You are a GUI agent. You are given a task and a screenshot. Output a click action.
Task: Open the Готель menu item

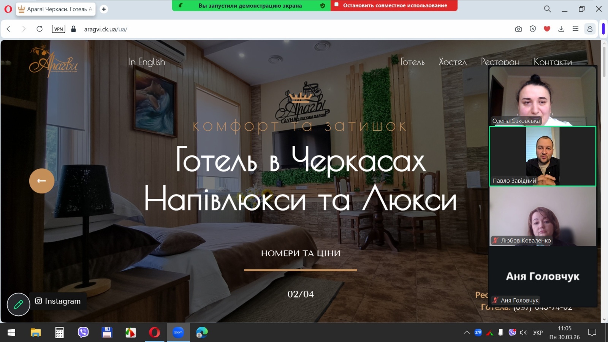[412, 62]
